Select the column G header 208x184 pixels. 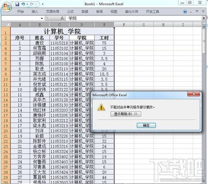tap(144, 24)
